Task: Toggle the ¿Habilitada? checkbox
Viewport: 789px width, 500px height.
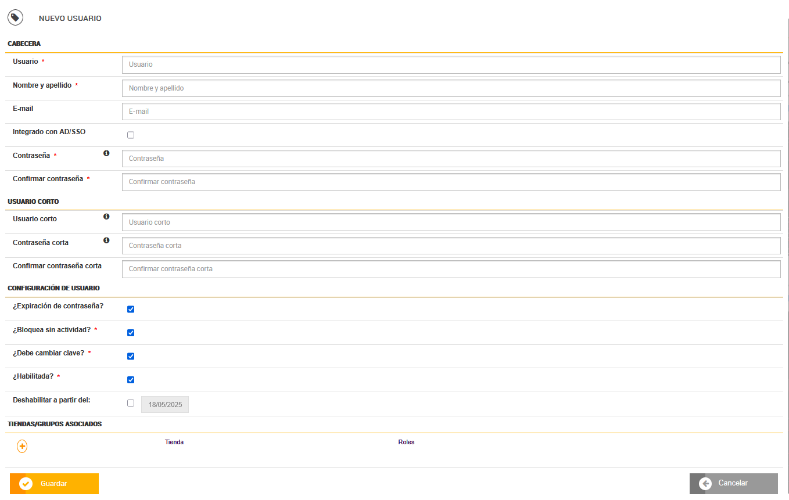Action: (x=131, y=380)
